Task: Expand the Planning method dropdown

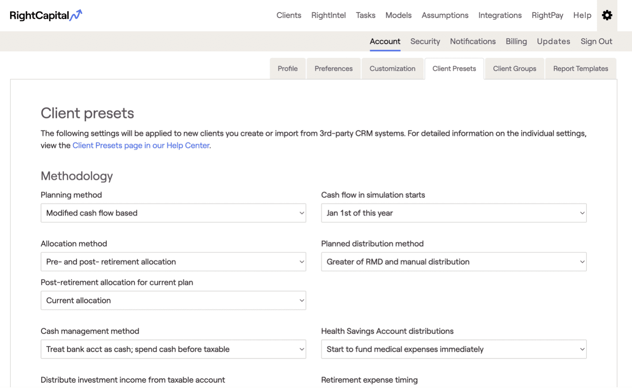Action: coord(173,213)
